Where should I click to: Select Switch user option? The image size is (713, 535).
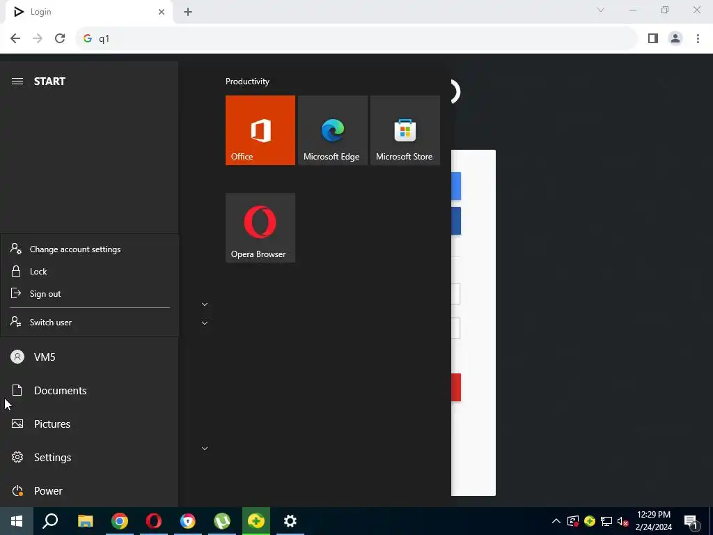(x=90, y=322)
